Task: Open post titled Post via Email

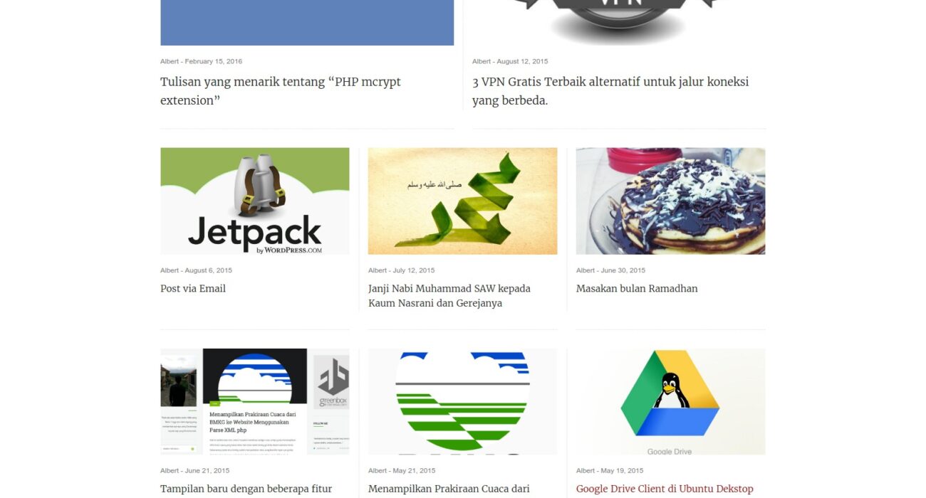Action: coord(193,289)
